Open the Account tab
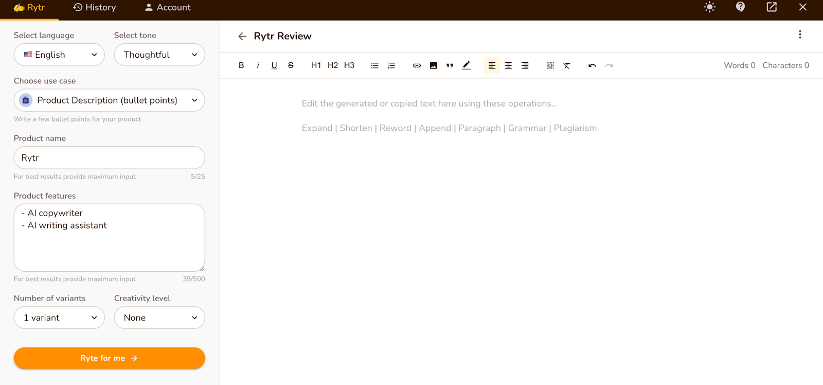This screenshot has width=823, height=385. pyautogui.click(x=168, y=8)
